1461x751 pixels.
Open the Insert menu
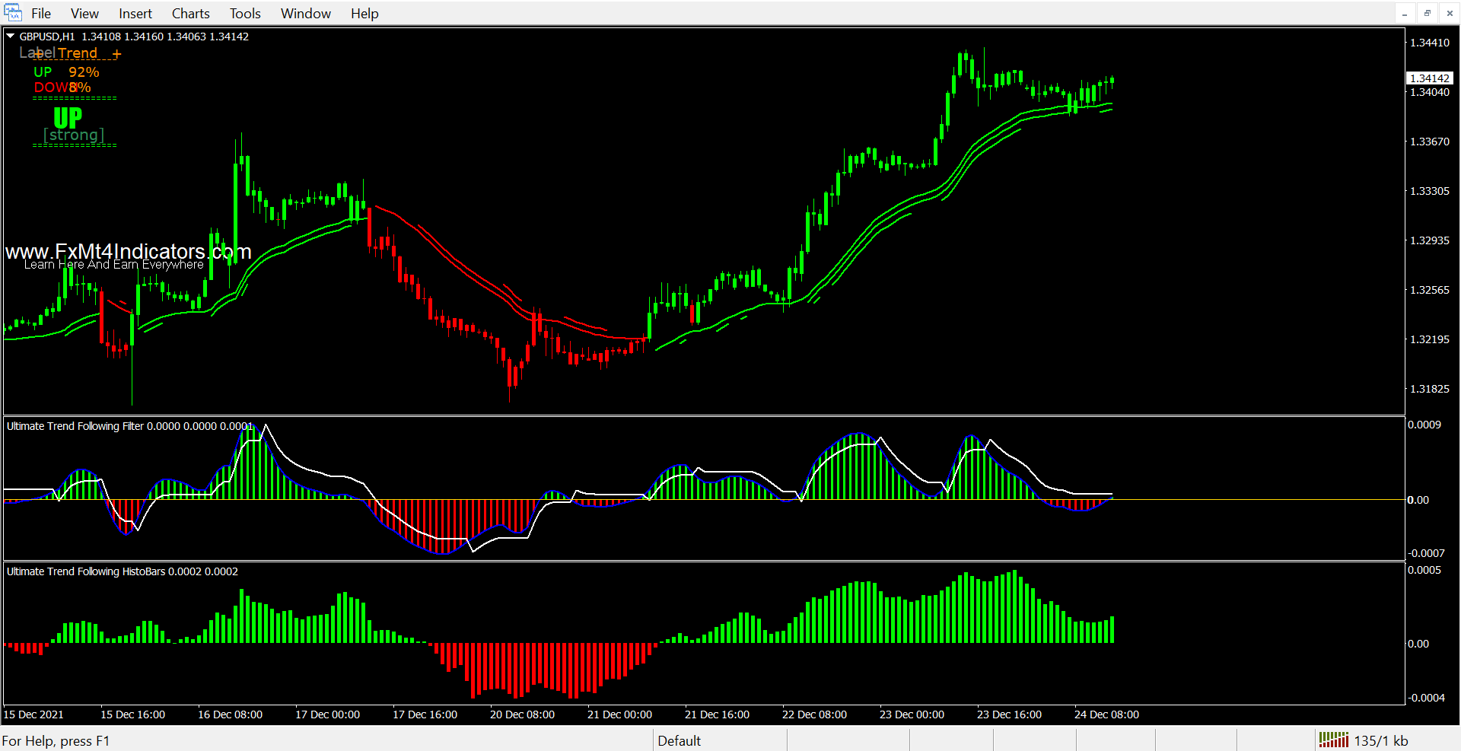click(135, 14)
